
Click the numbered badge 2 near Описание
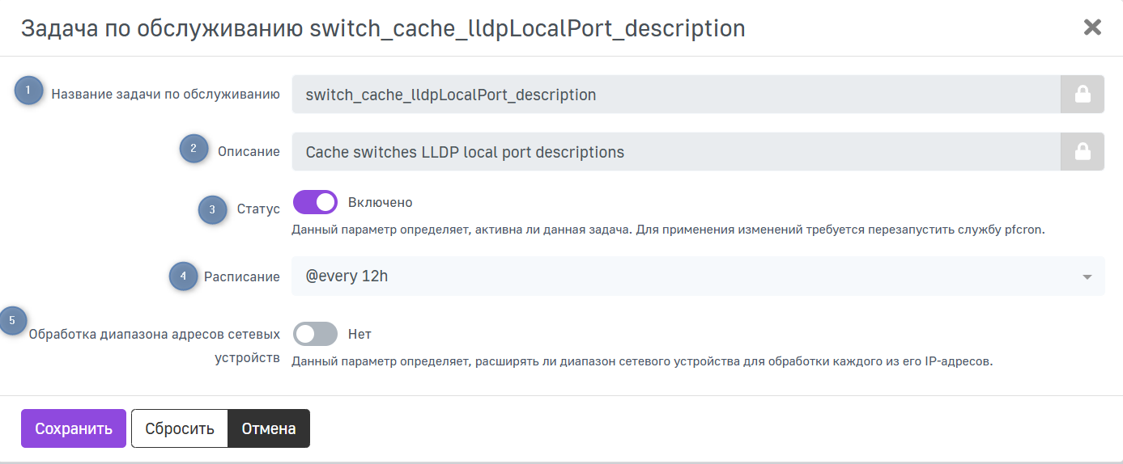point(194,149)
